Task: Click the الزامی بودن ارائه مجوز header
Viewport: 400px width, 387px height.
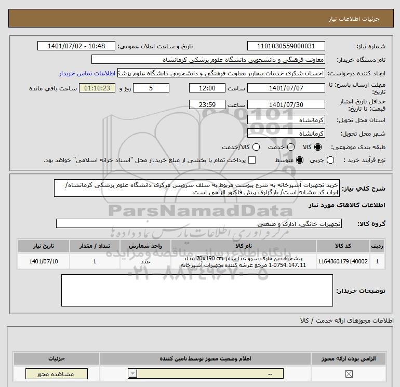Action: click(x=349, y=358)
